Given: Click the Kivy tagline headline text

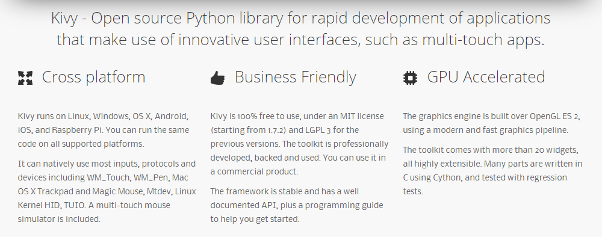Looking at the screenshot, I should pos(300,29).
